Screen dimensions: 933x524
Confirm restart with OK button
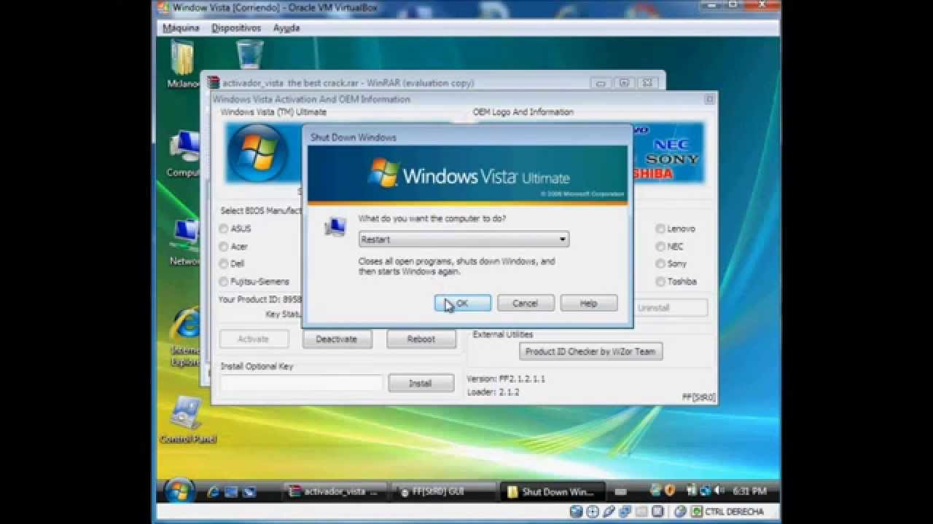[x=462, y=303]
